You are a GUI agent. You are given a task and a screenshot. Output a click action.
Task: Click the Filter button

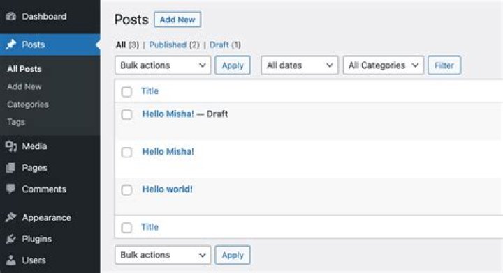click(x=444, y=65)
